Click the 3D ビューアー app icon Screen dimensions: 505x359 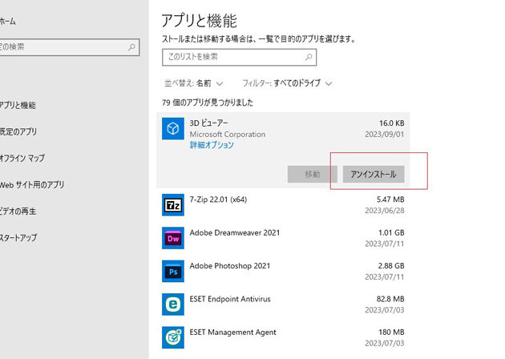[173, 129]
